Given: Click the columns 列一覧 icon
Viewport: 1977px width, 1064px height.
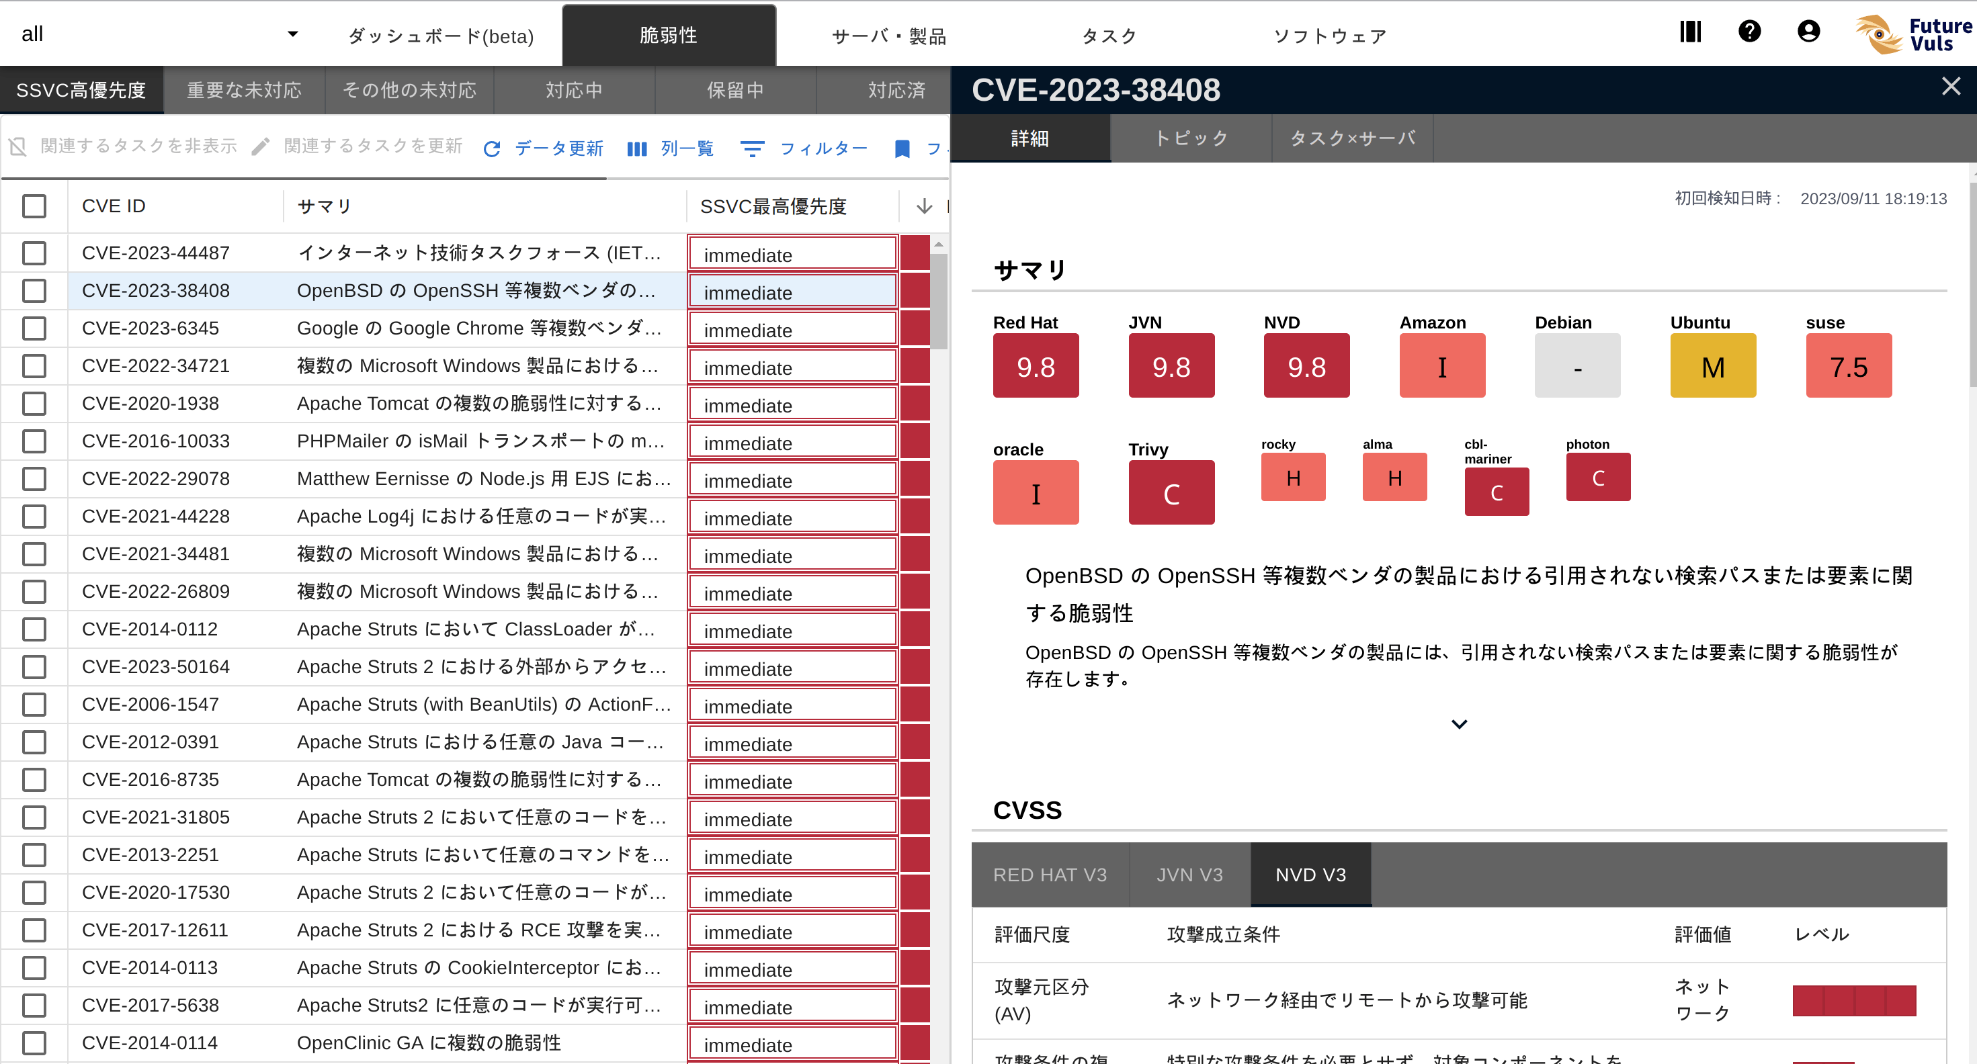Looking at the screenshot, I should pyautogui.click(x=637, y=149).
